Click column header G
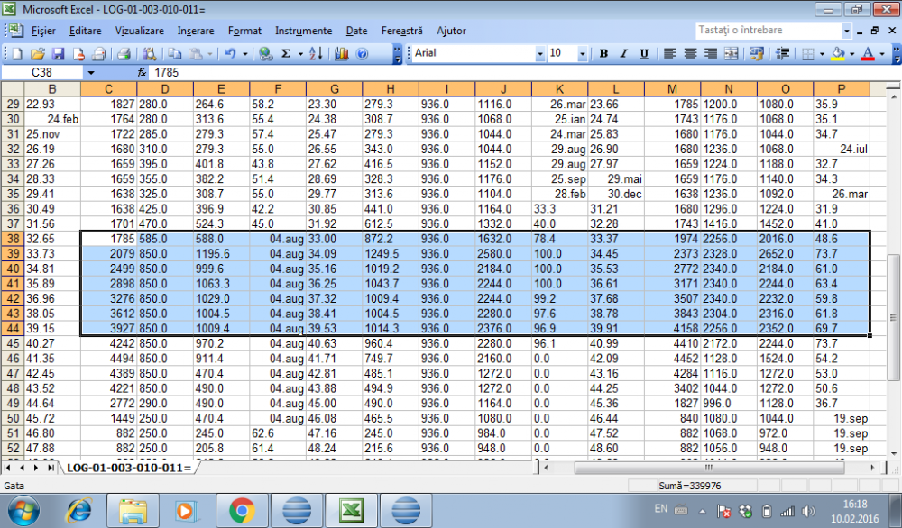Image resolution: width=902 pixels, height=528 pixels. pyautogui.click(x=334, y=88)
